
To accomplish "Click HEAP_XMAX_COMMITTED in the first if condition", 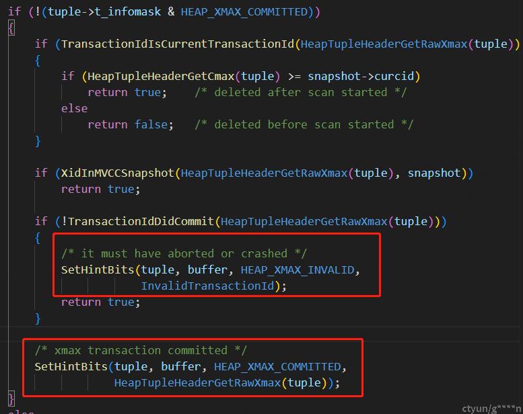I will coord(244,12).
